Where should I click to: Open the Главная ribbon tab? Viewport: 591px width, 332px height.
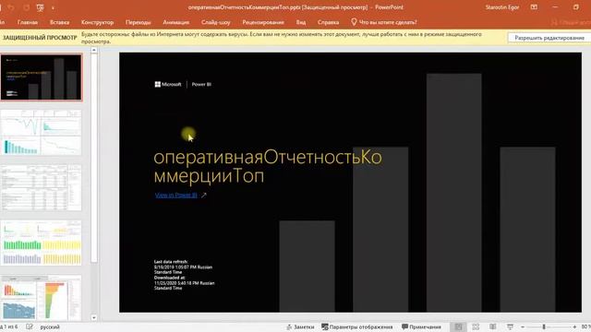coord(28,22)
